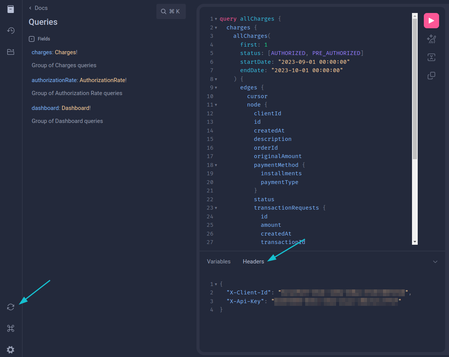449x357 pixels.
Task: Run the allCharges query with play button
Action: pyautogui.click(x=431, y=21)
